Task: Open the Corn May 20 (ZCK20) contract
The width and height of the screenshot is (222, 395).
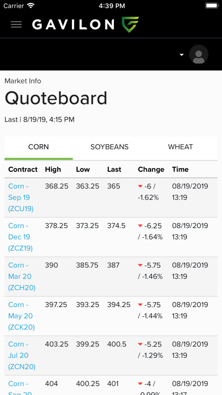Action: pos(22,316)
